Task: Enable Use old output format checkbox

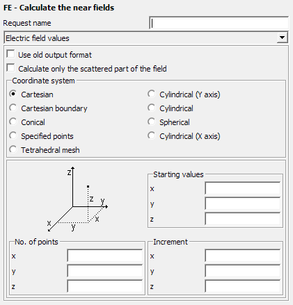Action: [10, 54]
